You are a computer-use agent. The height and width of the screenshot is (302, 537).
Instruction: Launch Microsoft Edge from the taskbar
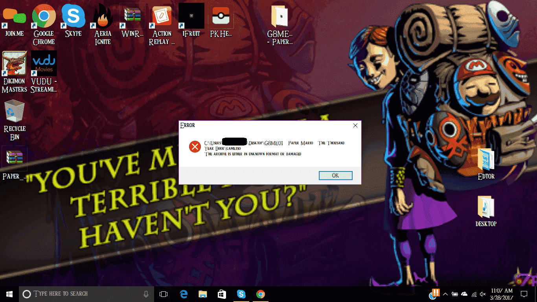coord(184,294)
